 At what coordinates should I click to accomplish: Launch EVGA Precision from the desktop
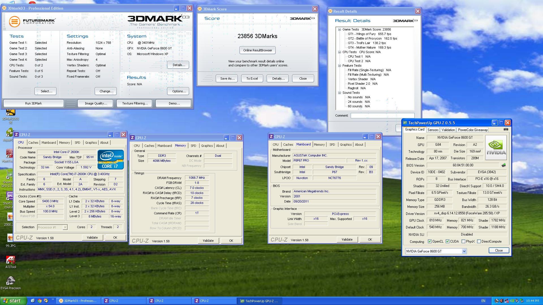[x=10, y=283]
